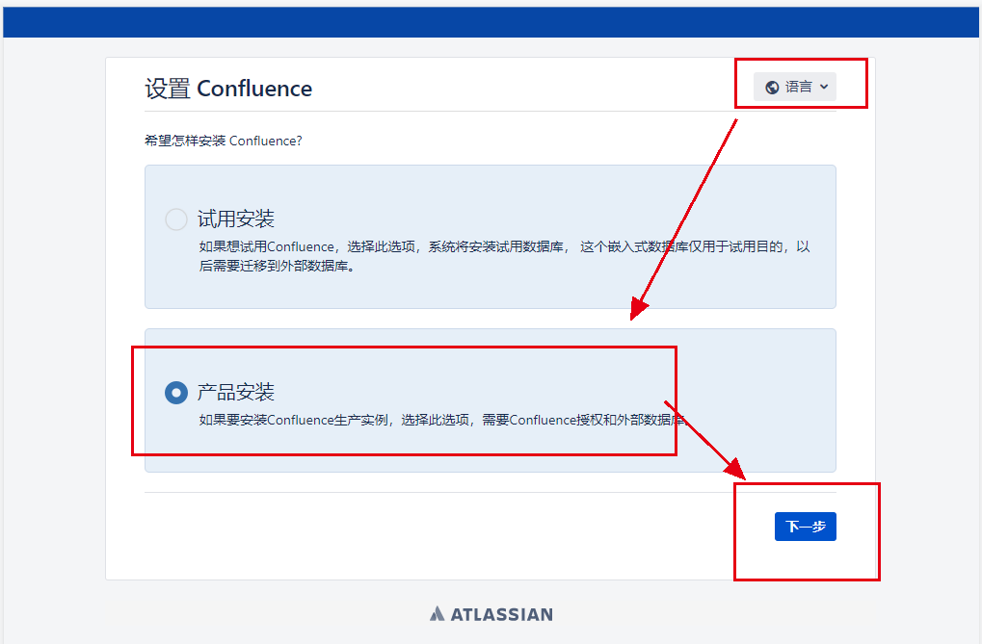Click the 下一步 button
This screenshot has height=644, width=982.
click(806, 527)
